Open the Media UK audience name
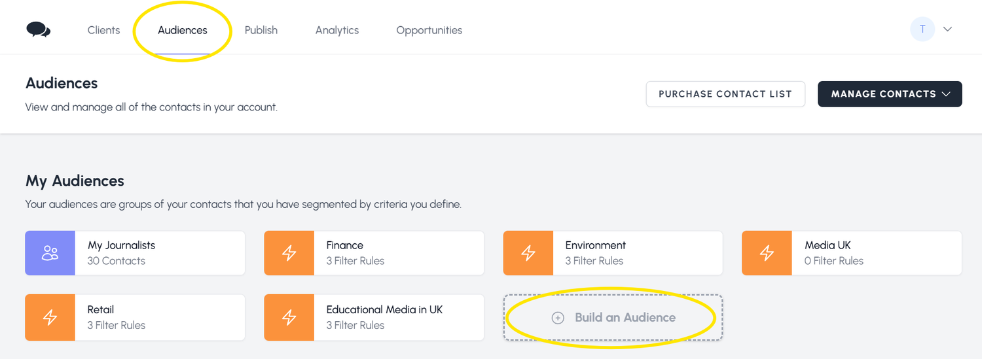The width and height of the screenshot is (982, 359). click(827, 245)
